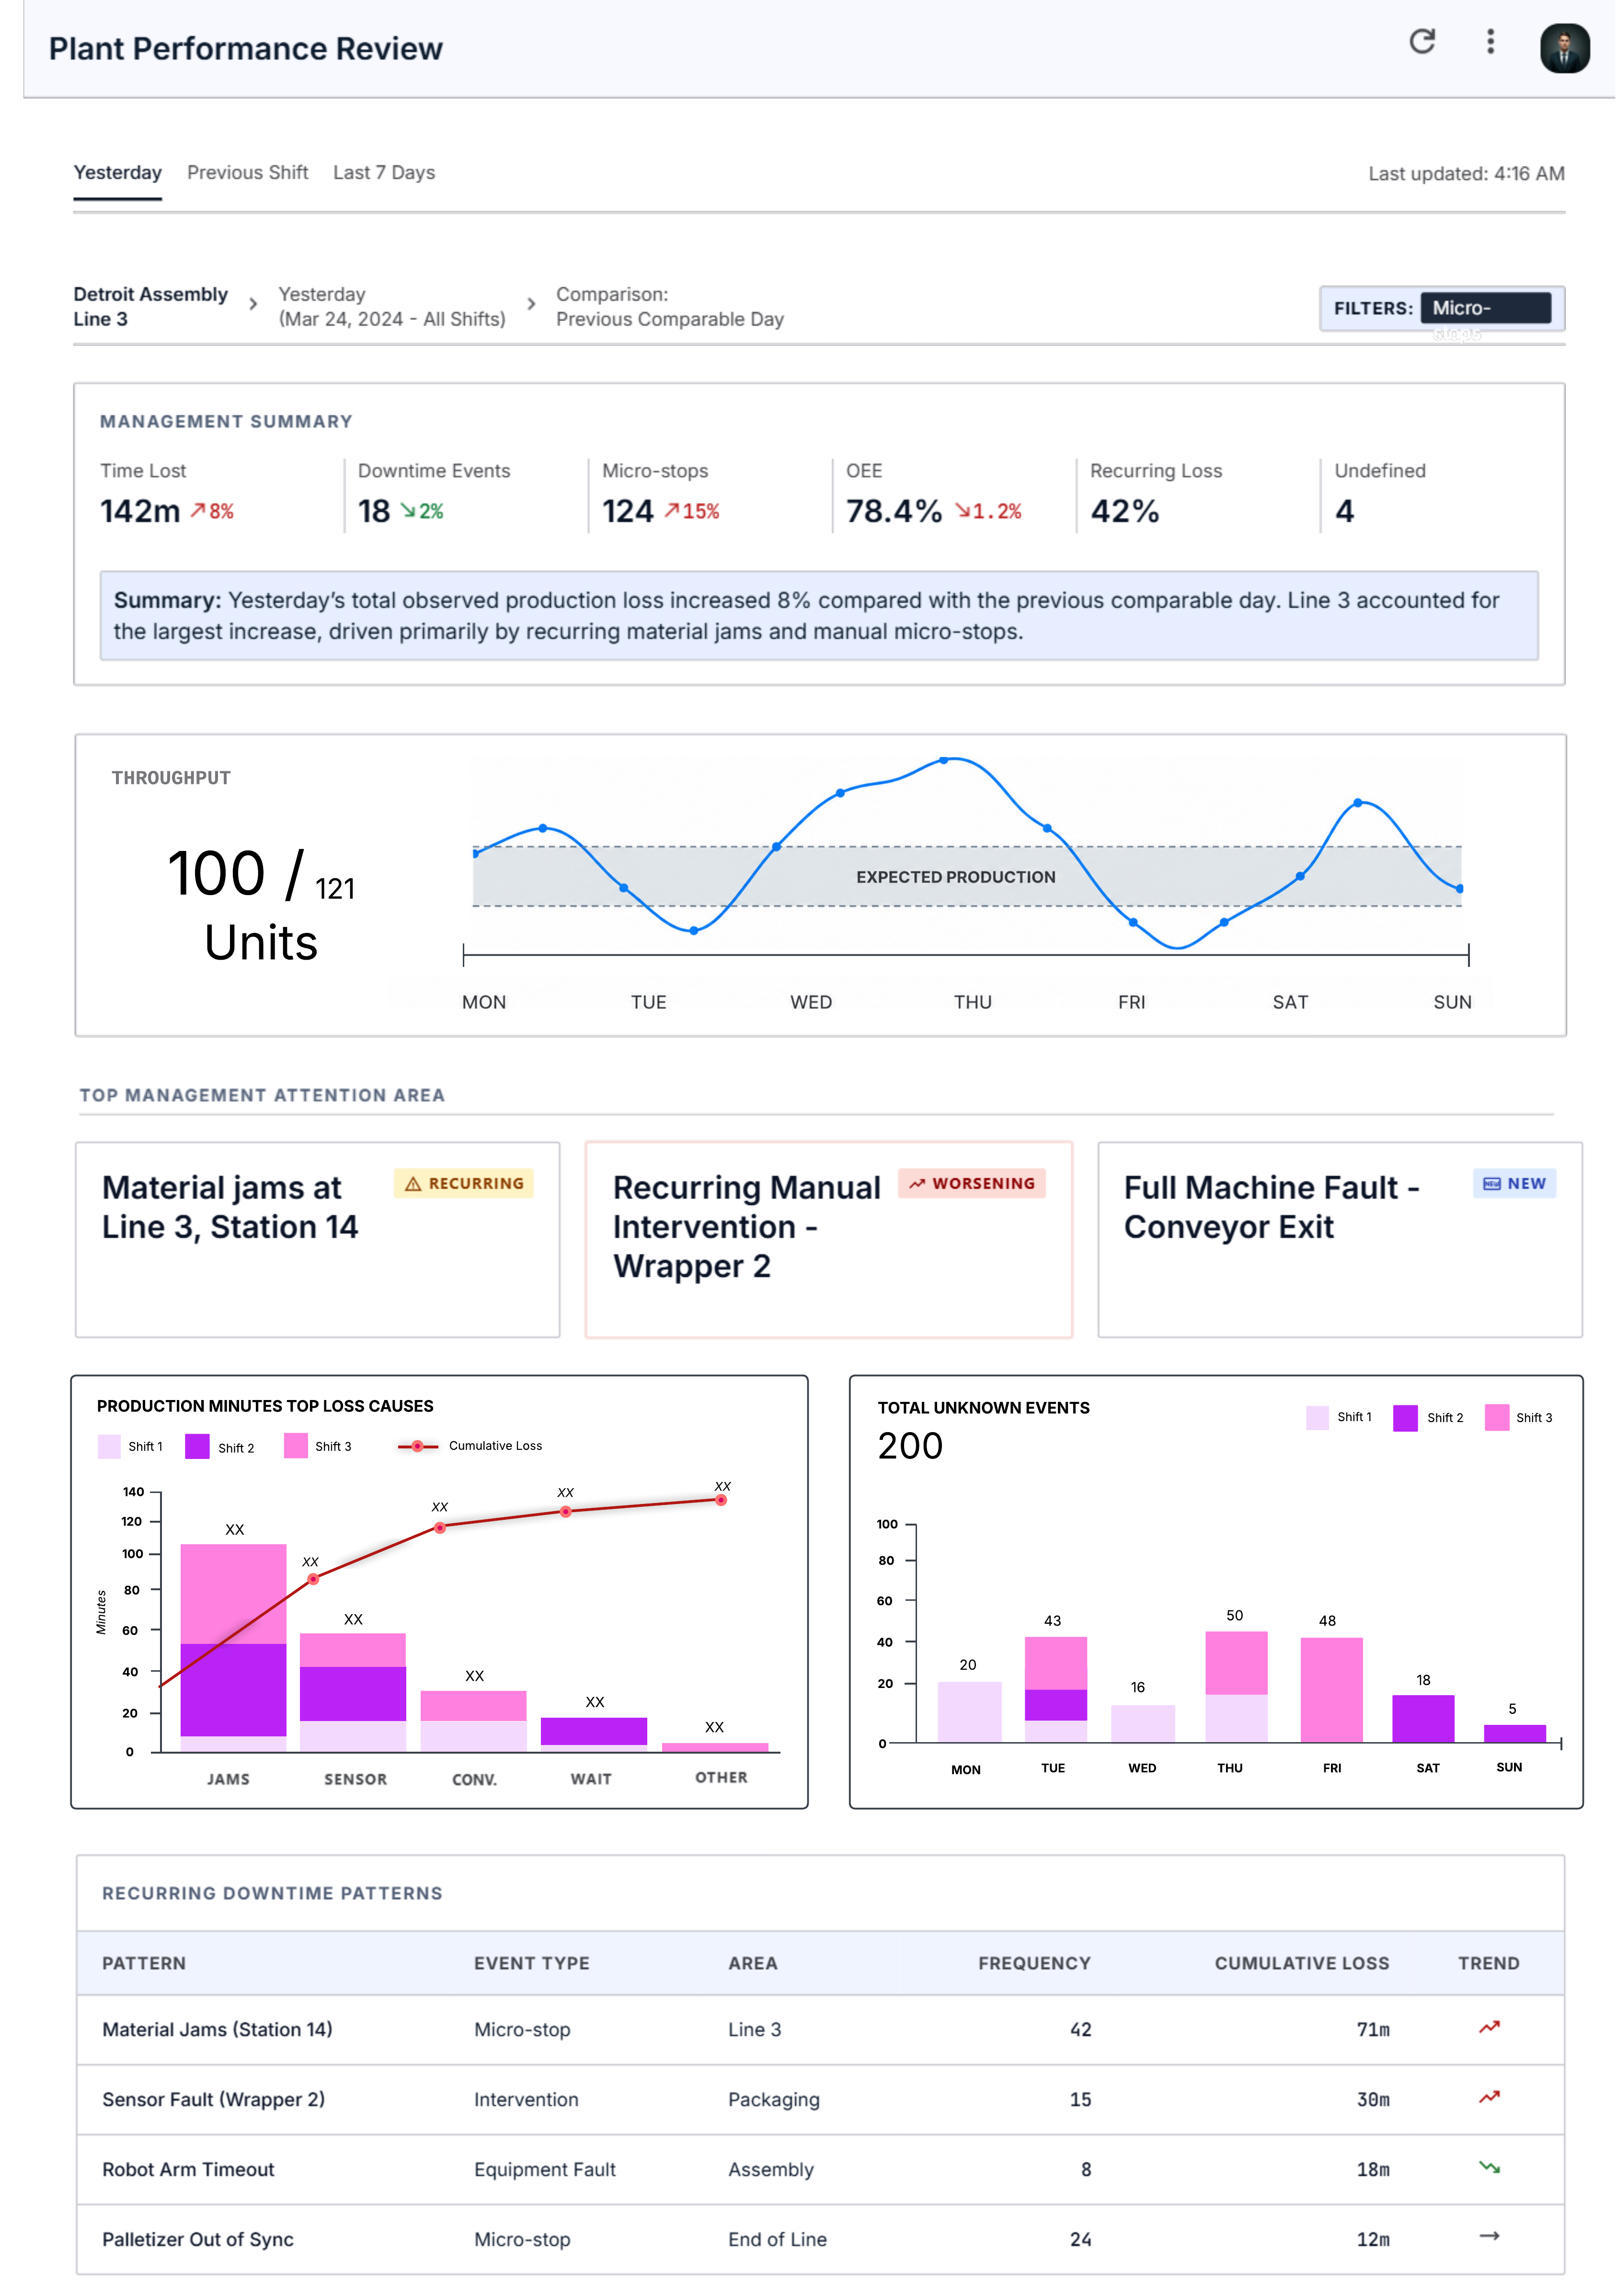
Task: Open the three-dot more options menu
Action: pyautogui.click(x=1490, y=42)
